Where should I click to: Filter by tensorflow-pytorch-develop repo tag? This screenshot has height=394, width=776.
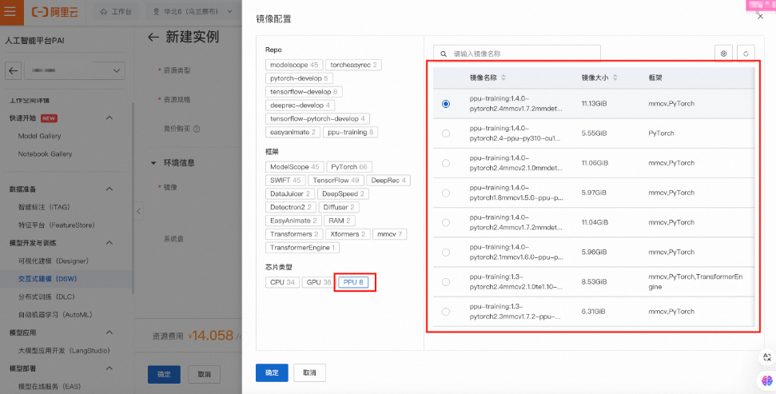click(x=317, y=119)
